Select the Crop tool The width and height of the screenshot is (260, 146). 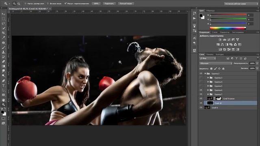coord(3,33)
